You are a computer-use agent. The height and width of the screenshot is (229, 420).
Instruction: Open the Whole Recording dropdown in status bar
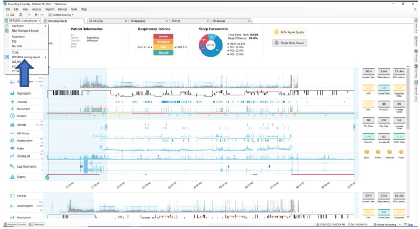387,224
